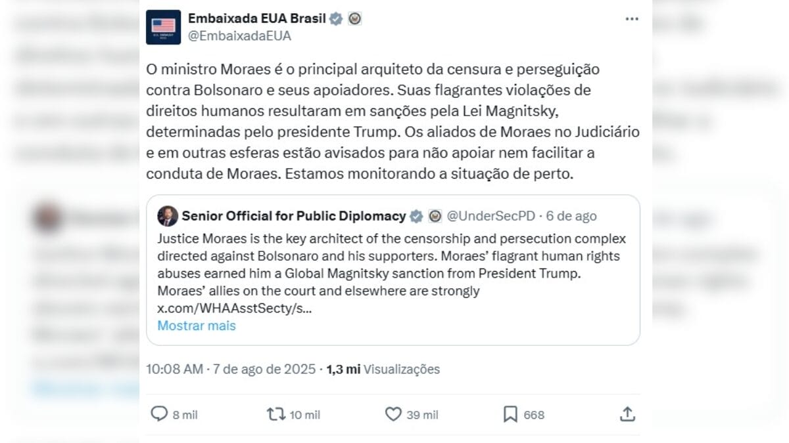Image resolution: width=789 pixels, height=443 pixels.
Task: Open the three-dot more options menu
Action: 632,19
